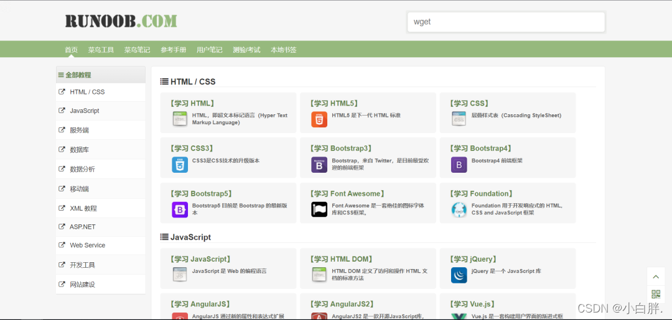
Task: Click the external-link icon beside JavaScript sidebar item
Action: tap(62, 111)
